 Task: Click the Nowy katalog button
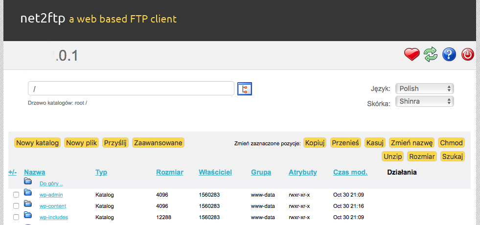(37, 143)
